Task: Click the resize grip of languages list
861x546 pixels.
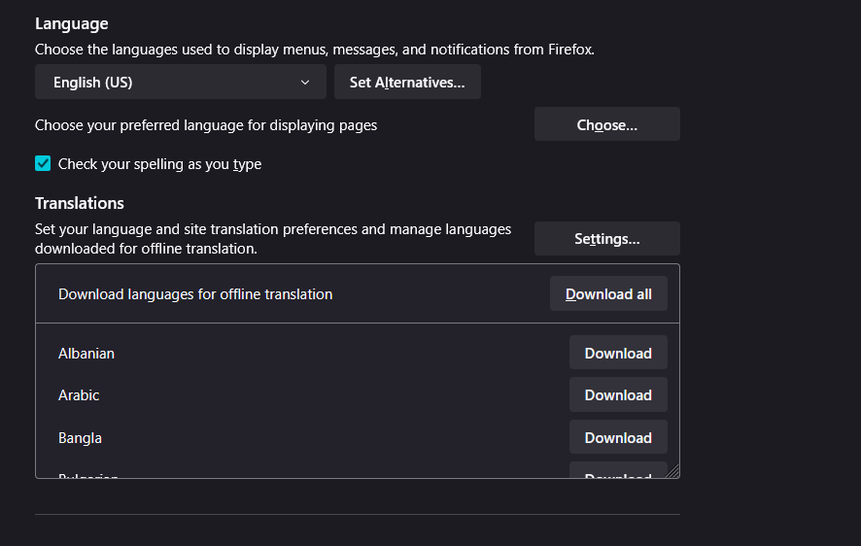Action: coord(672,471)
